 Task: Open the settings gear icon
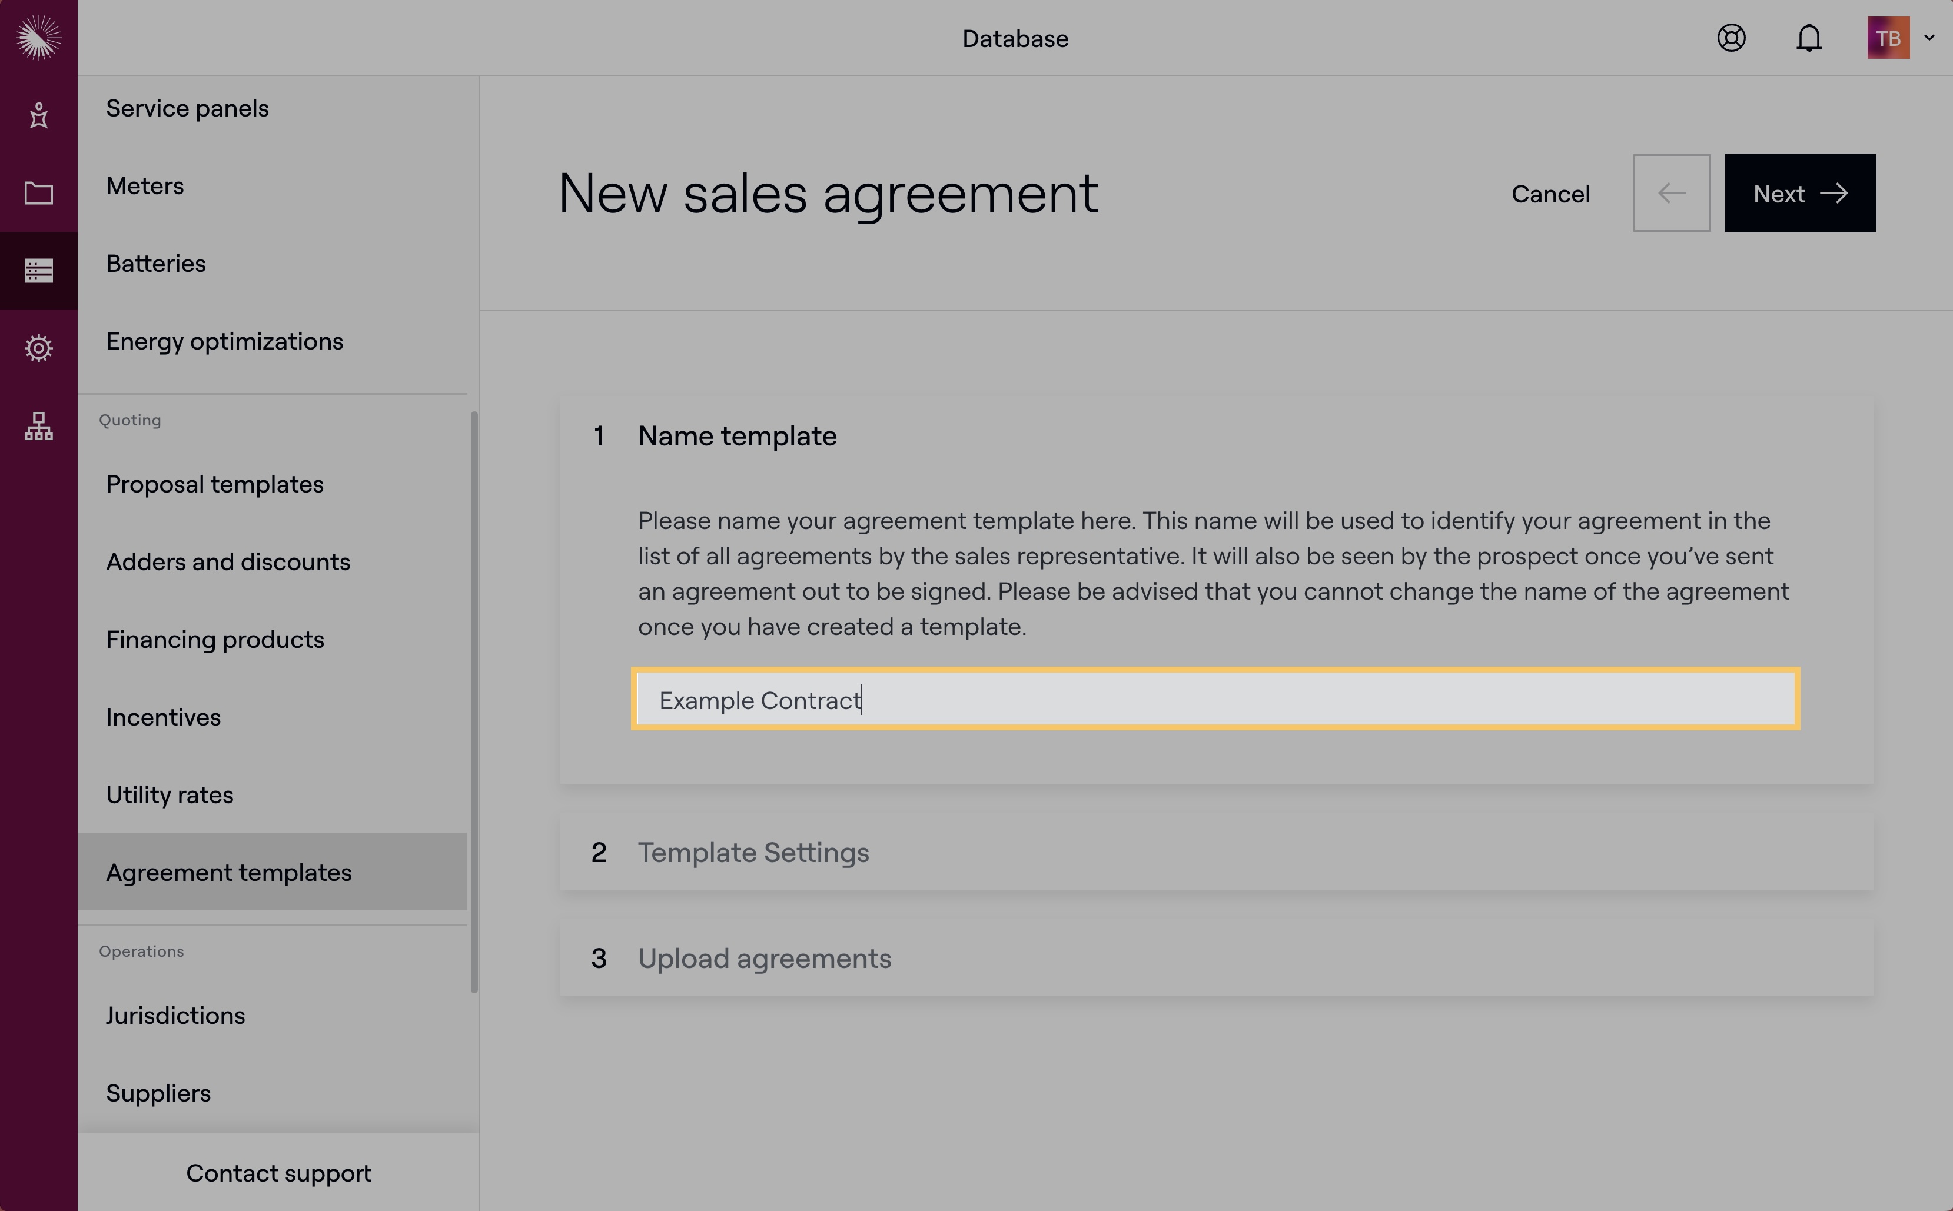coord(38,348)
